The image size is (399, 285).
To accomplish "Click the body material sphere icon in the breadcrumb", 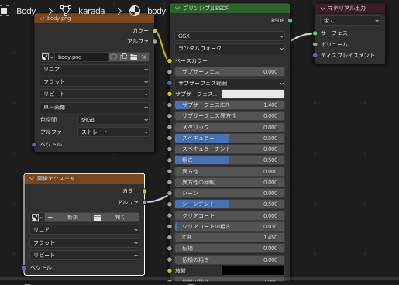I will pyautogui.click(x=135, y=11).
